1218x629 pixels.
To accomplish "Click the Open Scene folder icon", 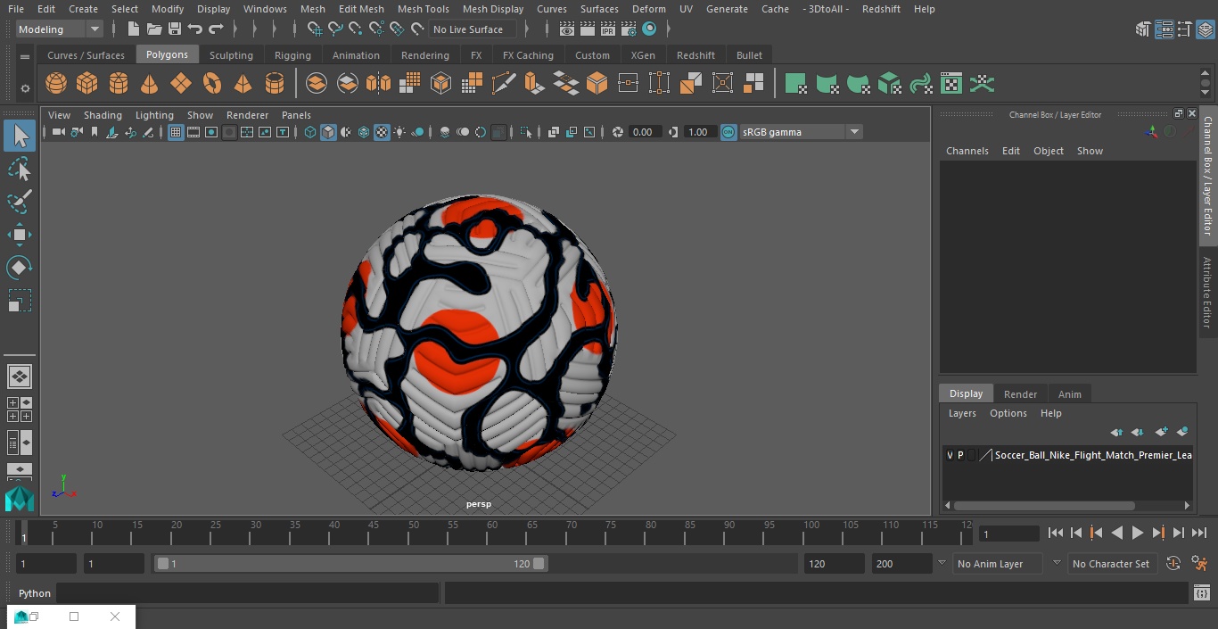I will 154,29.
